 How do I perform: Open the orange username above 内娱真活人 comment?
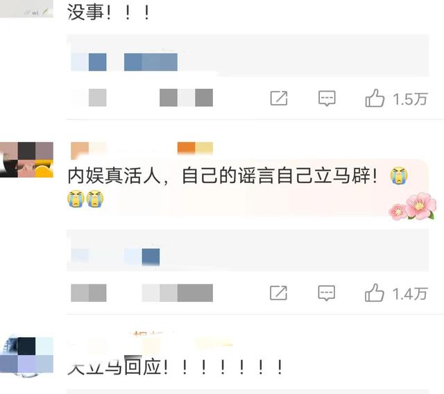[88, 149]
